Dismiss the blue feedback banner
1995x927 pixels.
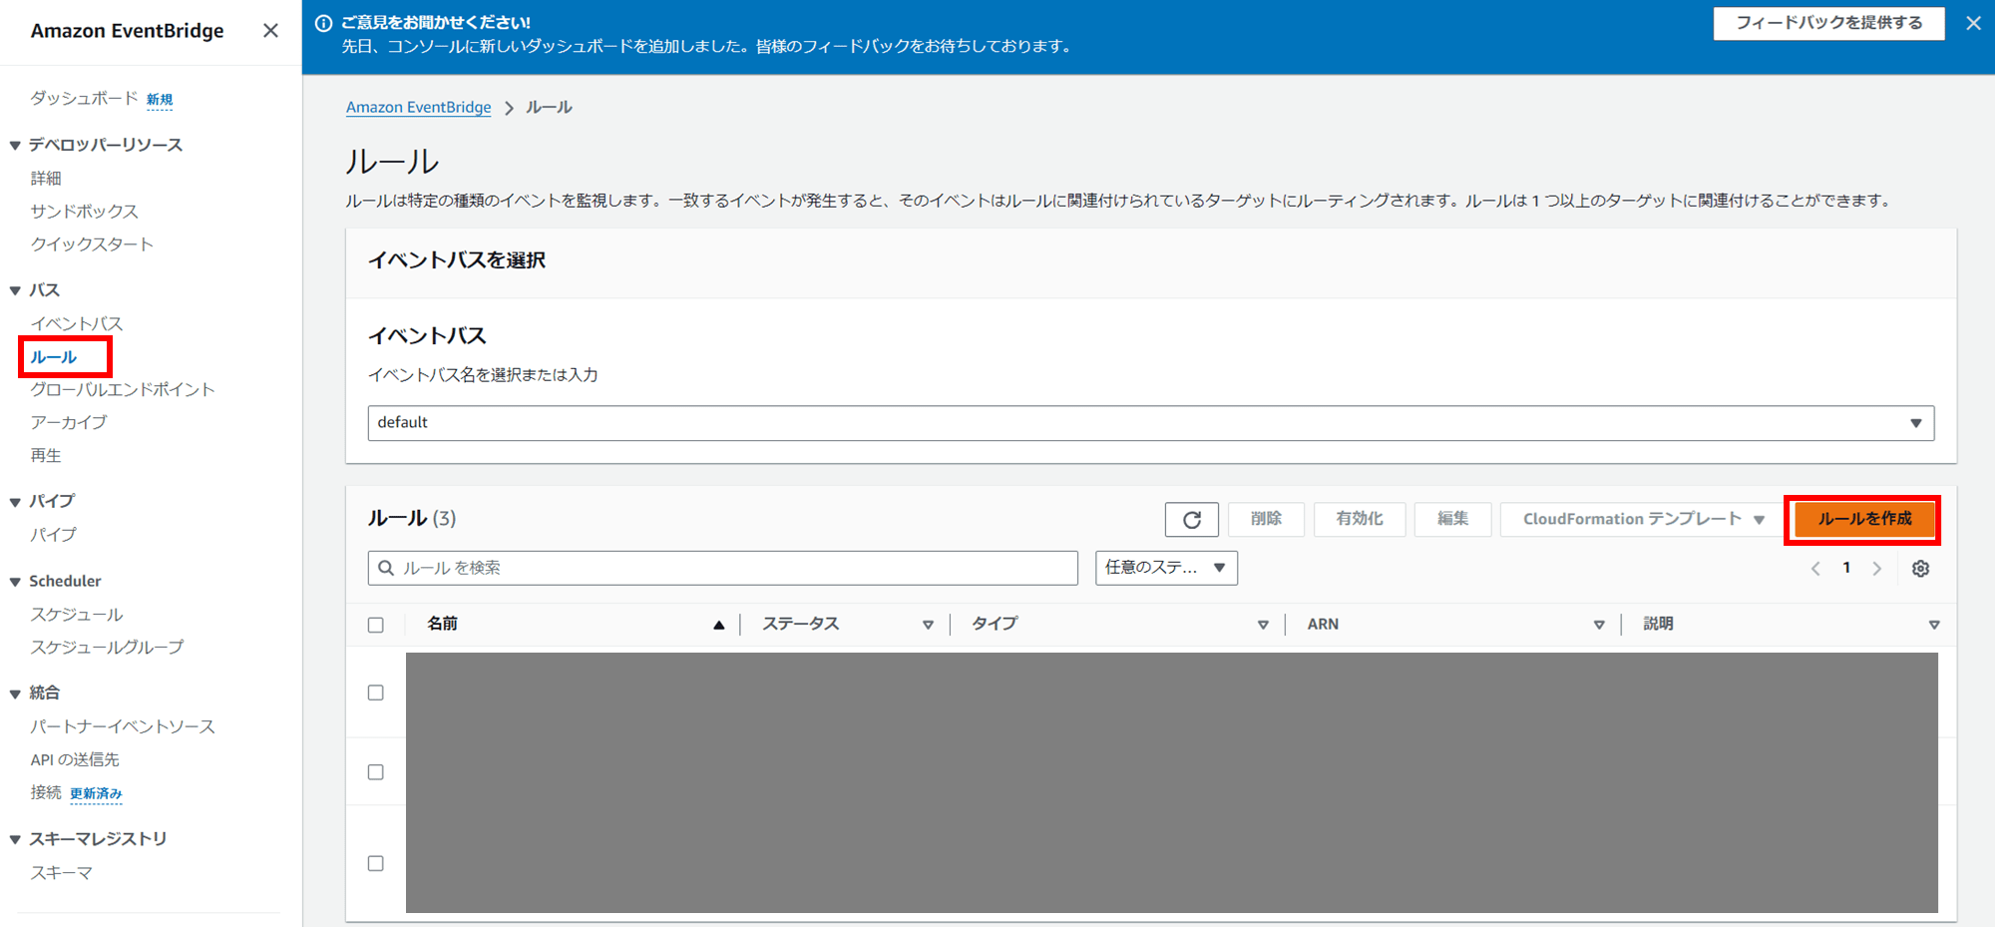click(1973, 23)
